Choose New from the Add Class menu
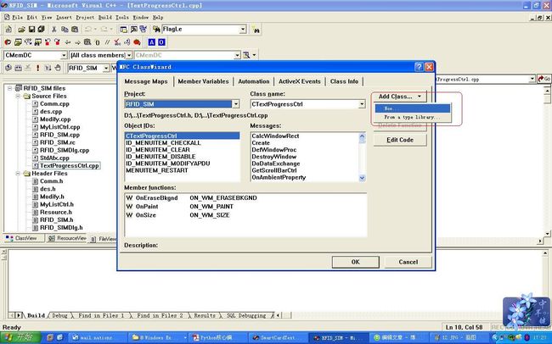 coord(412,108)
